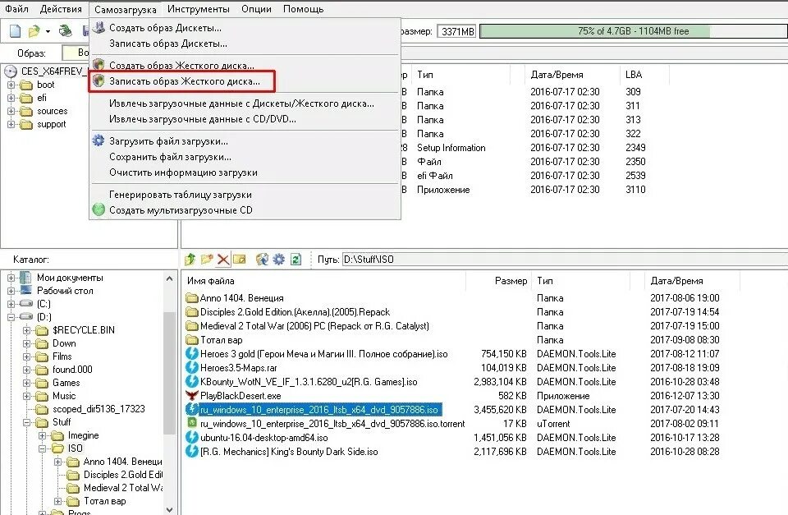788x515 pixels.
Task: Sort local files by Размер column header
Action: 499,281
